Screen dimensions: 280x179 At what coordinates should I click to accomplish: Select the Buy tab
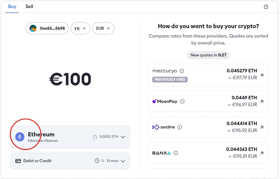tap(12, 7)
